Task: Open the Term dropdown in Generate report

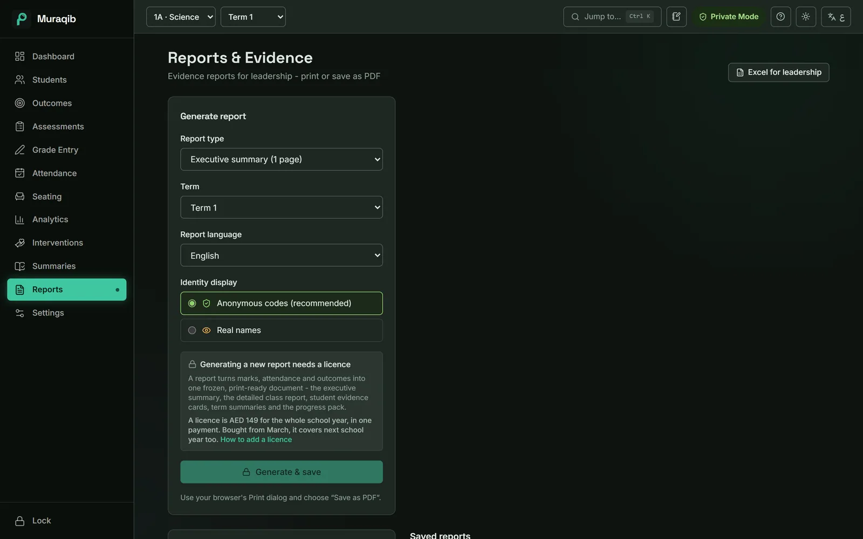Action: click(x=282, y=208)
